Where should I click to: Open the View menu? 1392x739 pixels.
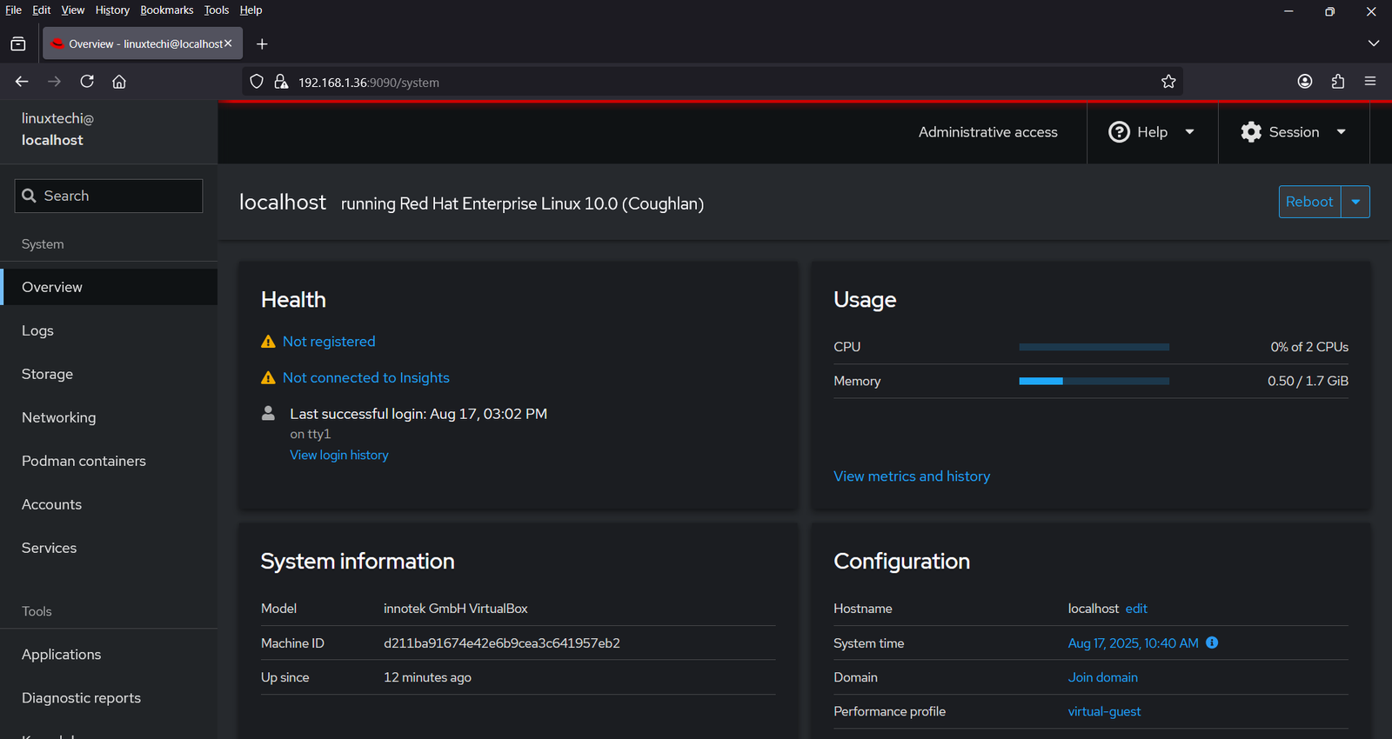coord(73,10)
